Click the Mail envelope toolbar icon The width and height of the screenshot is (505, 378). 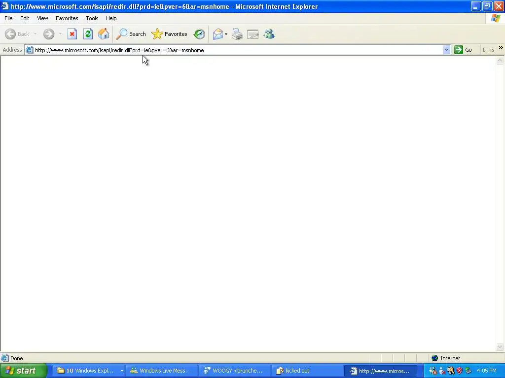(x=218, y=34)
